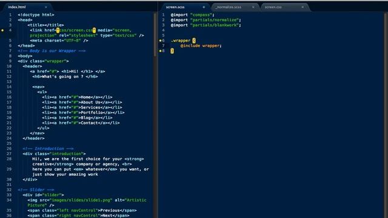388x218 pixels.
Task: Click the opening '<nav>' tag line
Action: click(38, 87)
